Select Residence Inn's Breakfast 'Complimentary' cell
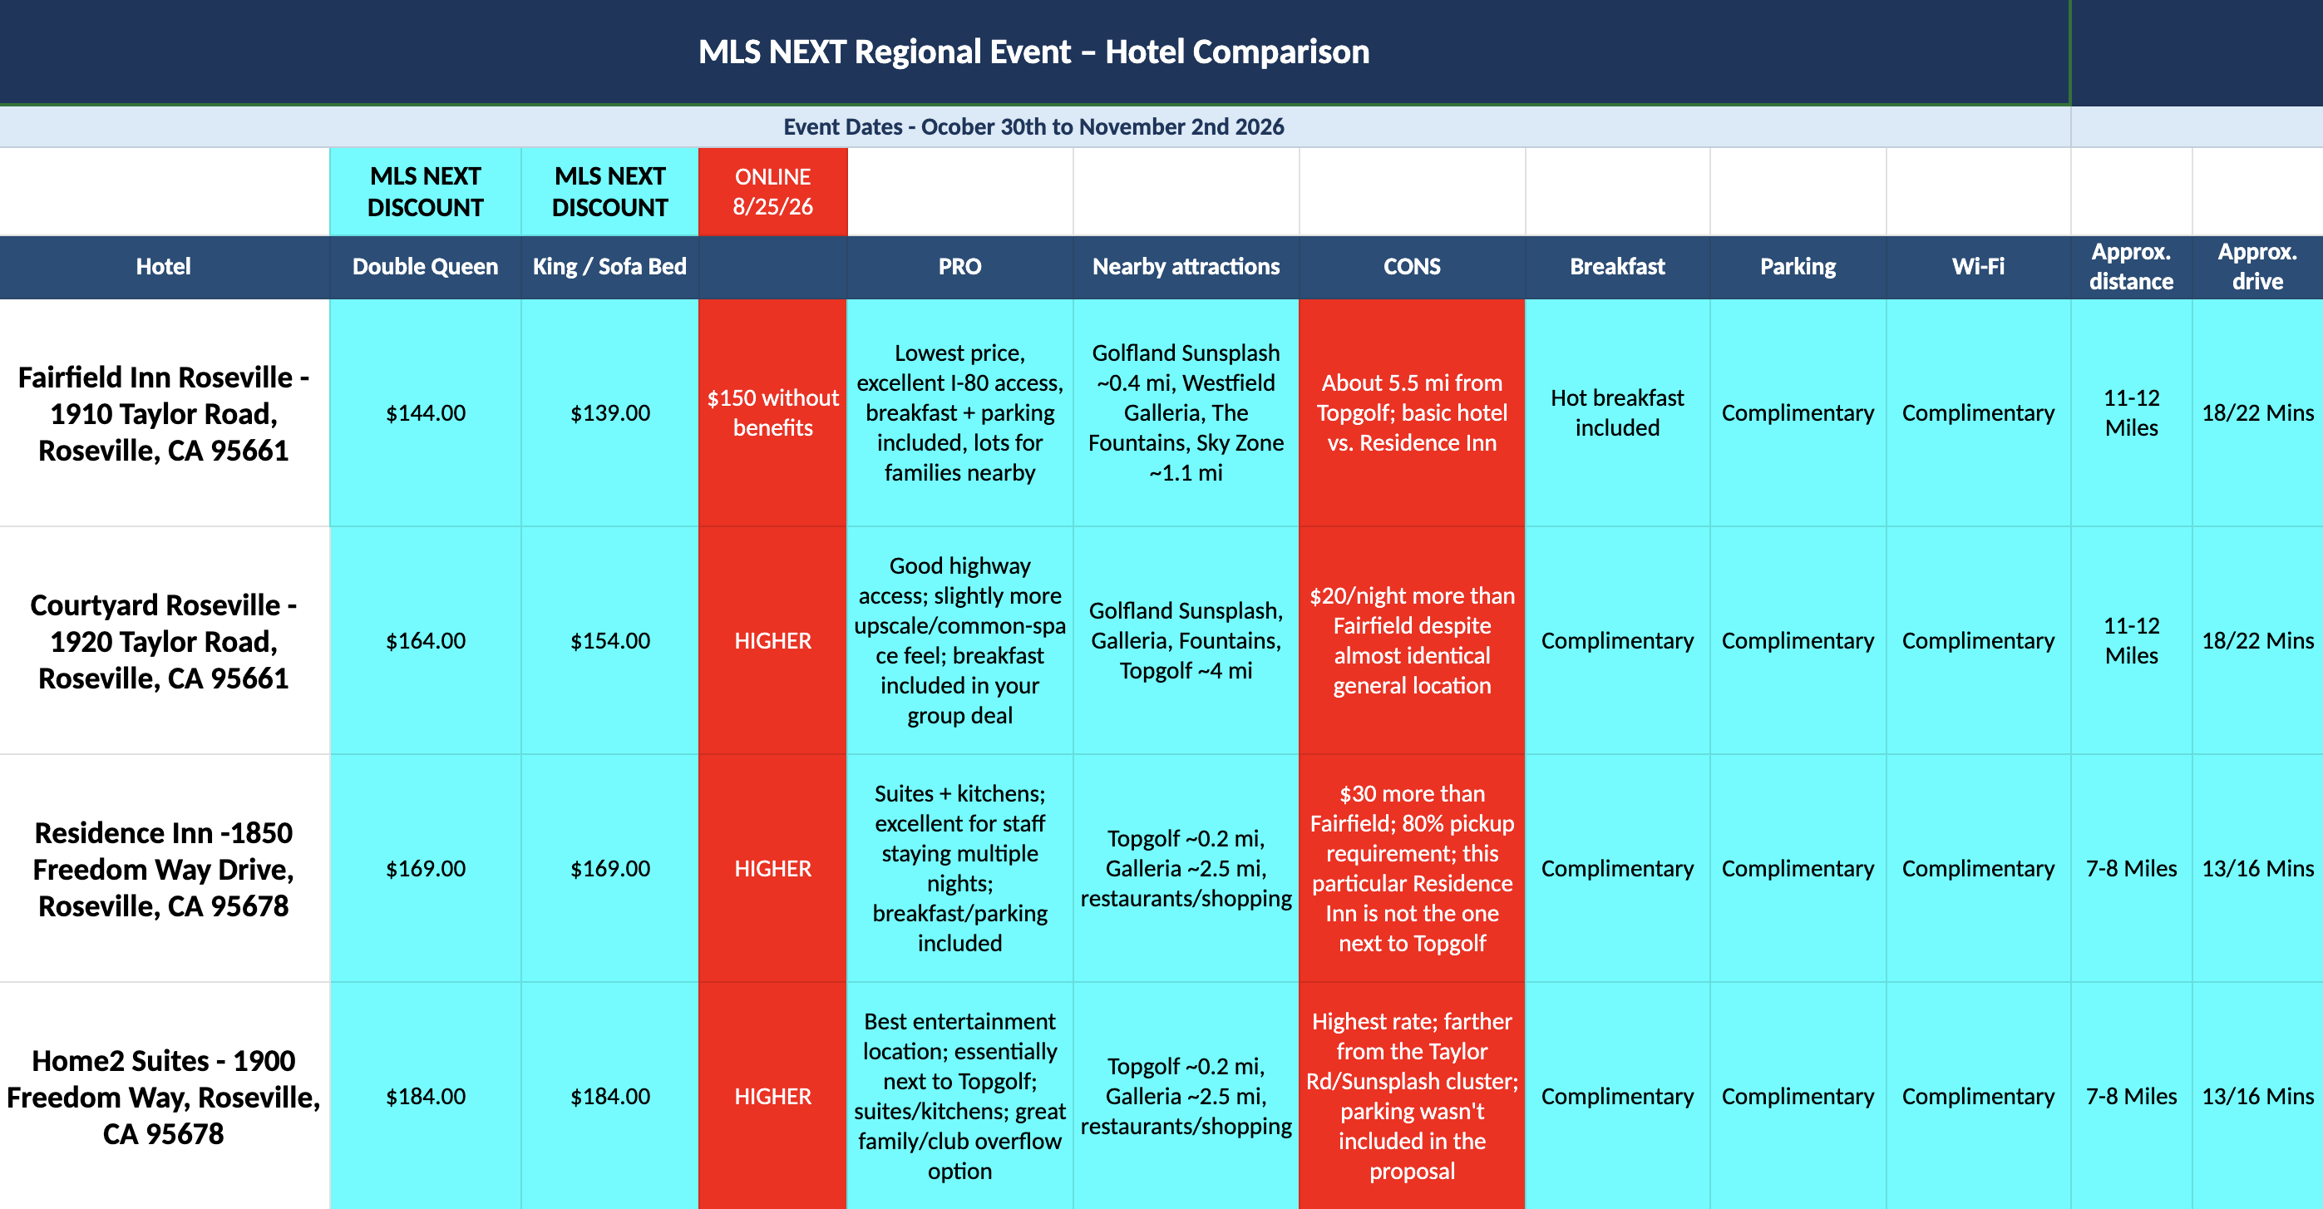The image size is (2323, 1209). (1618, 868)
